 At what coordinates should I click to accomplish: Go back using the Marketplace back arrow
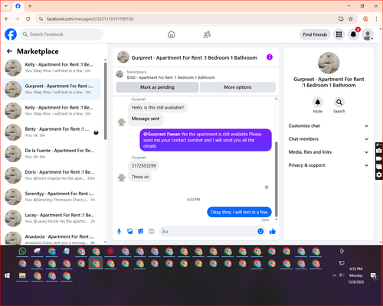pyautogui.click(x=9, y=51)
